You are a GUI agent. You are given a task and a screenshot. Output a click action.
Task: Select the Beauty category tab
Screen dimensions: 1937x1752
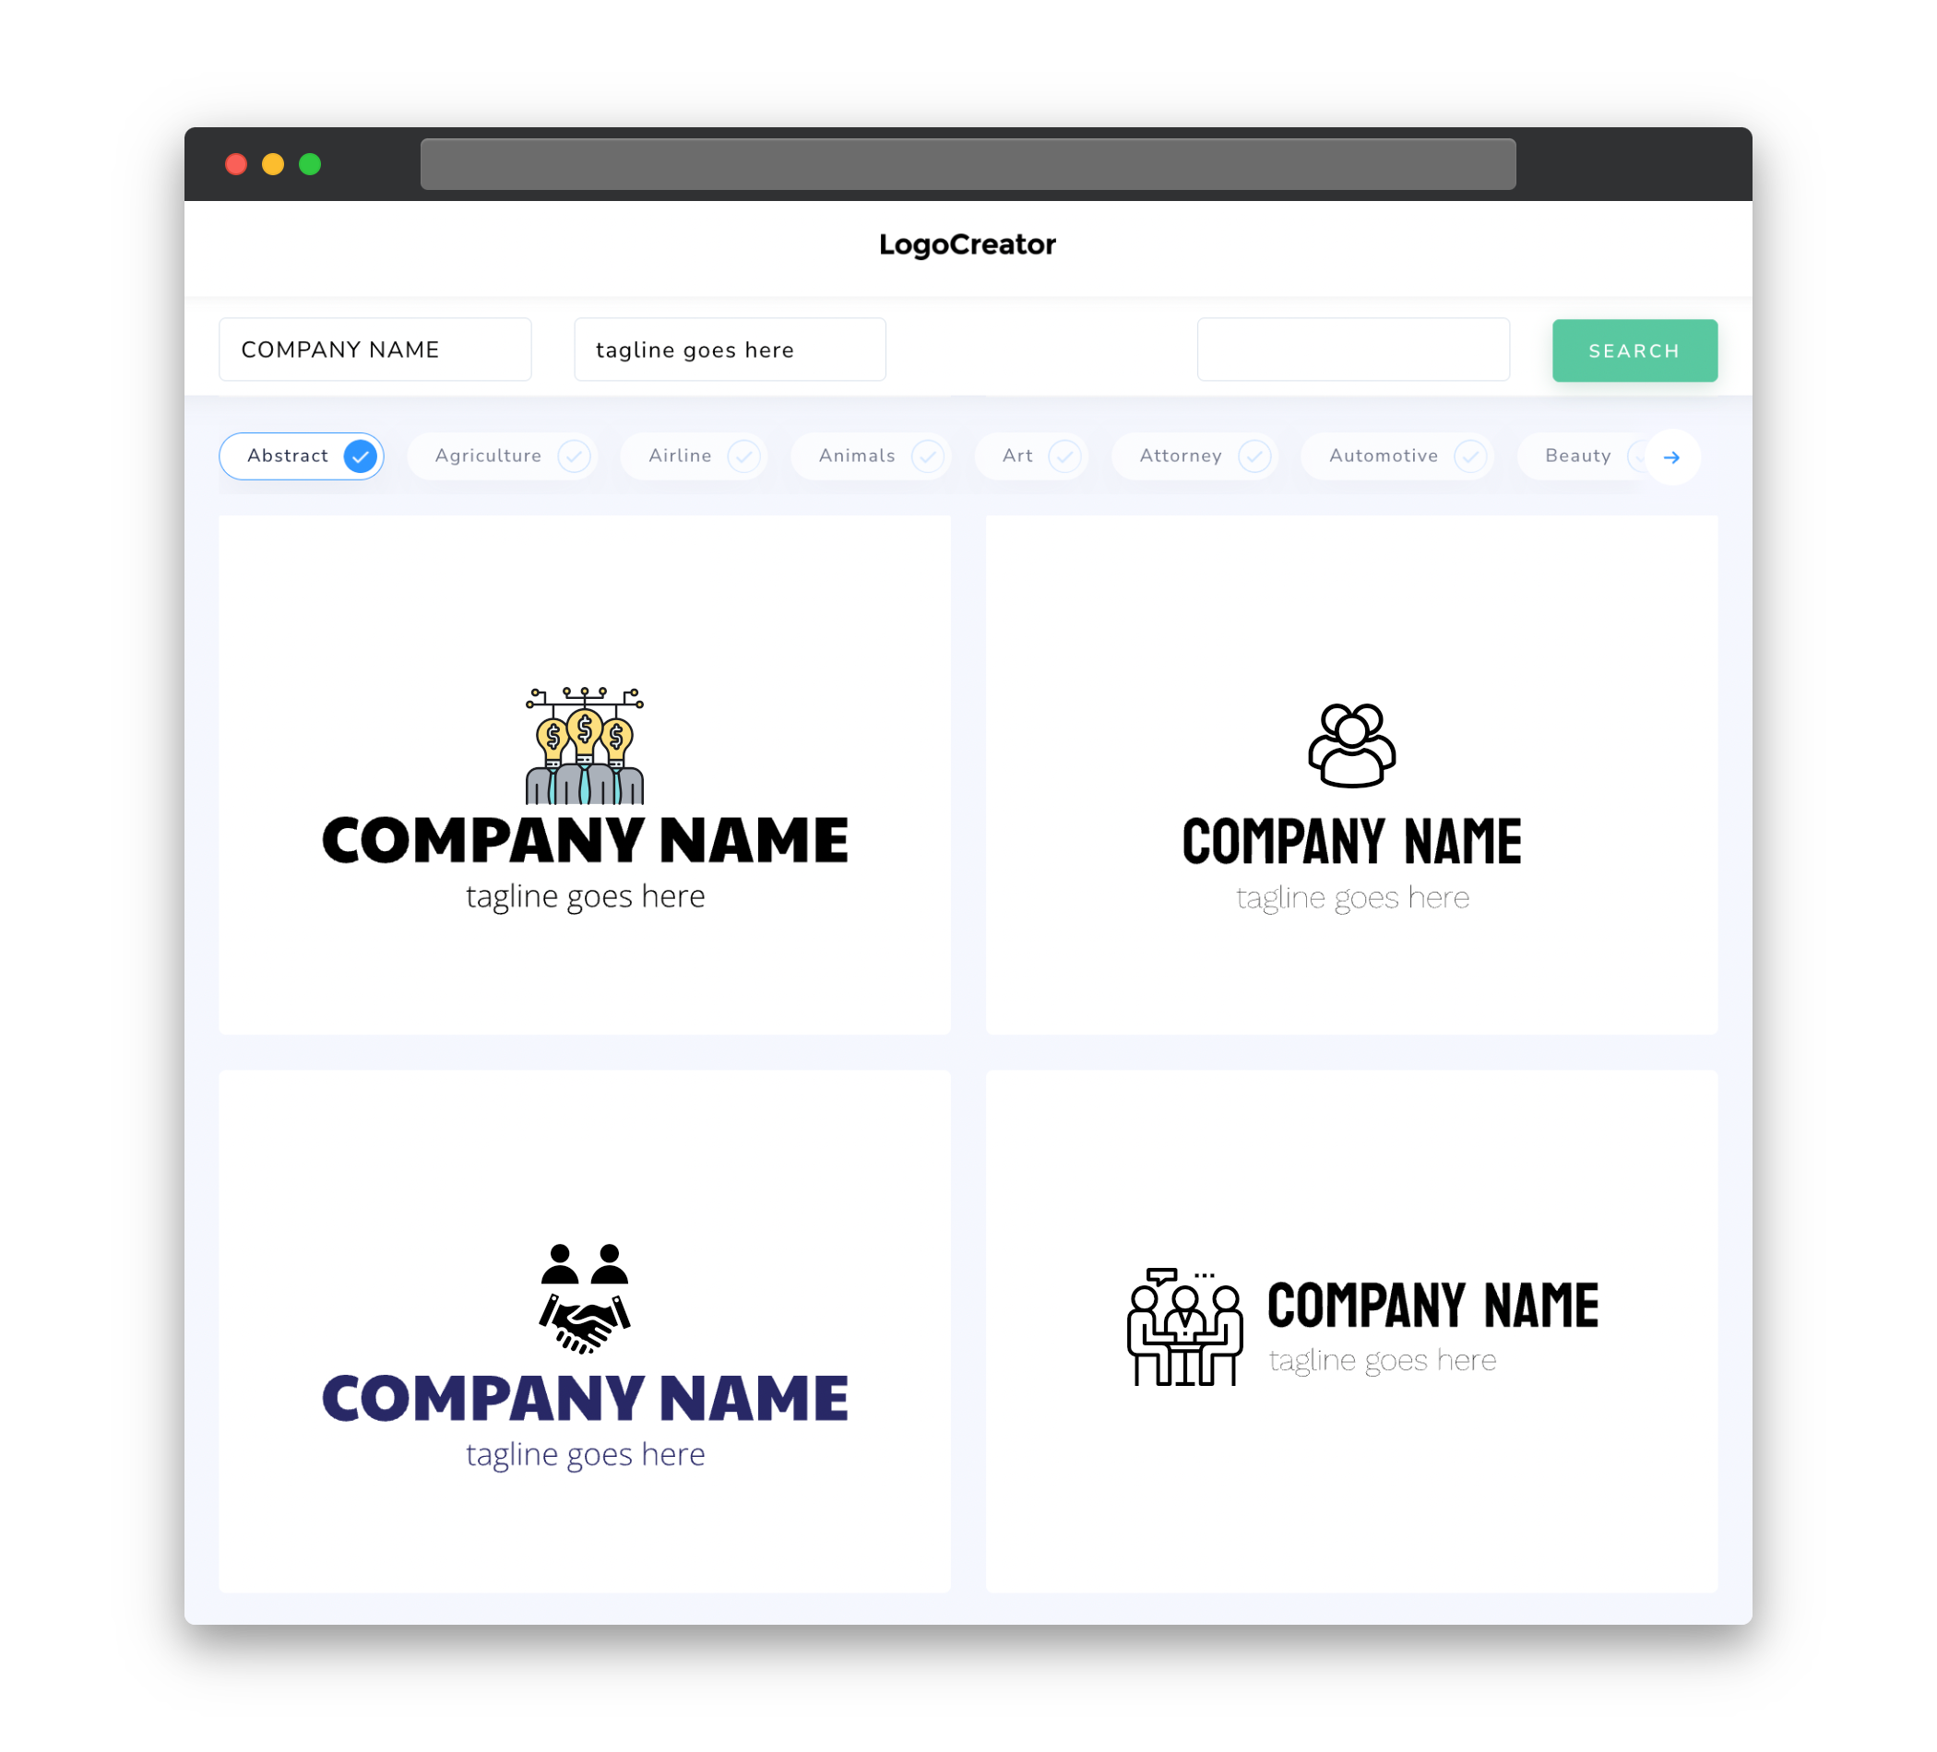(x=1579, y=456)
